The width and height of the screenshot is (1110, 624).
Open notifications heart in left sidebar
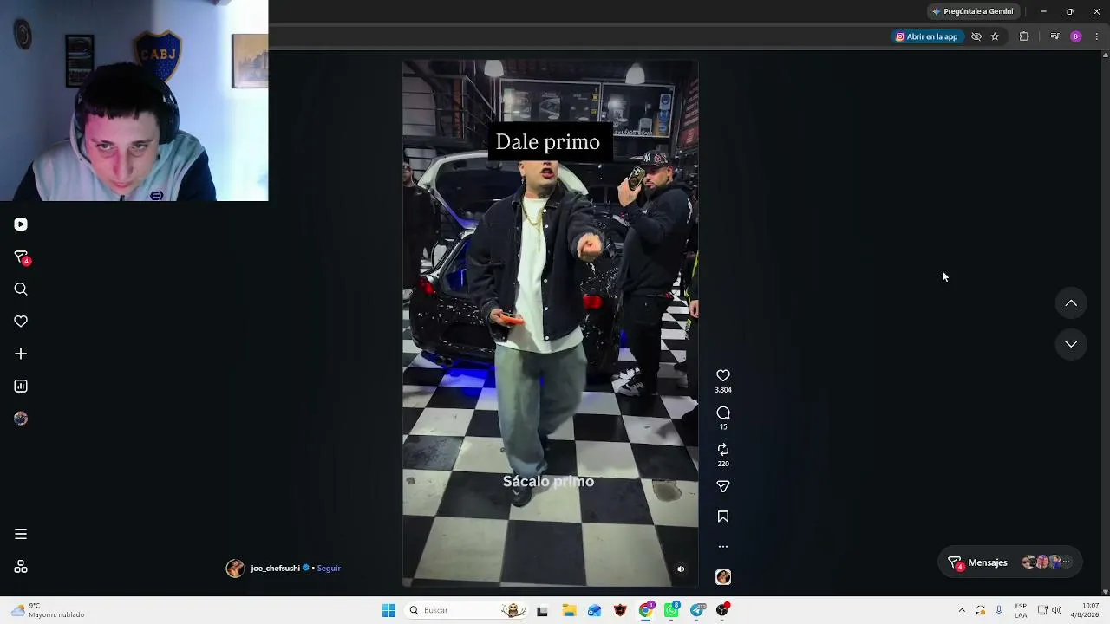21,322
